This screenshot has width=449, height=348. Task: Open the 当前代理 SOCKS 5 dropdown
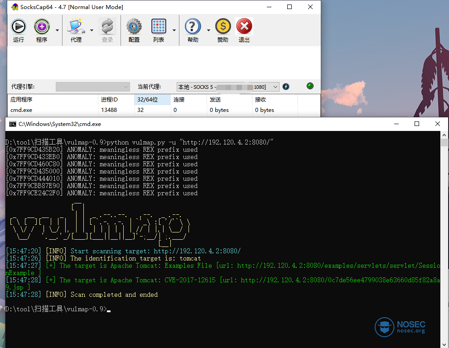pyautogui.click(x=228, y=87)
